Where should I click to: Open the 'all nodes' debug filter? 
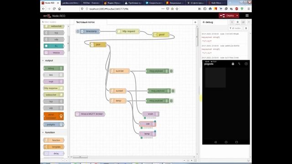pos(235,28)
